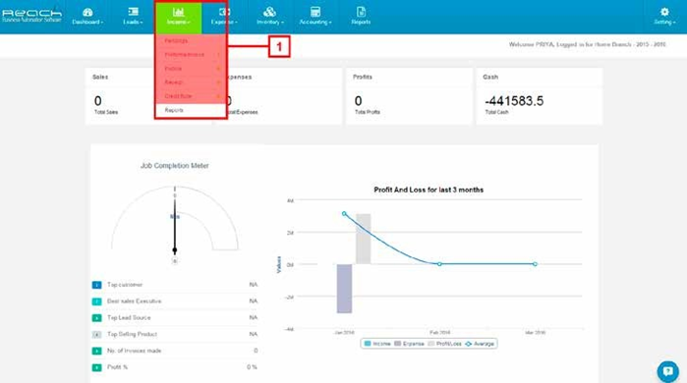Click the Leads icon in navbar
Screen dimensions: 687x383
coord(133,12)
